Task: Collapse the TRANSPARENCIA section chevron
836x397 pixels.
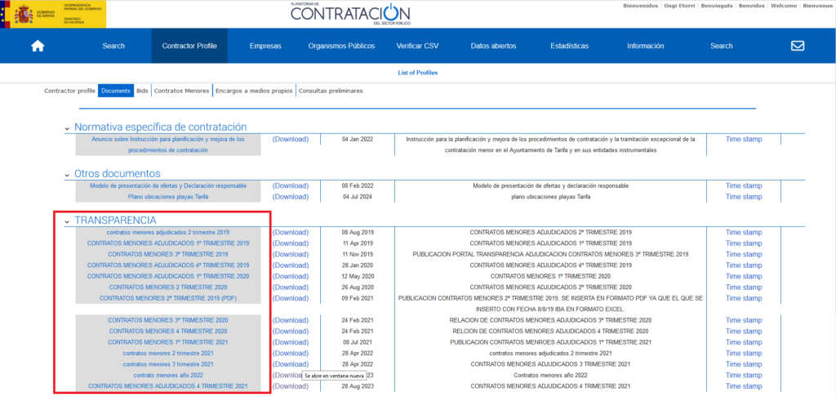Action: (67, 221)
